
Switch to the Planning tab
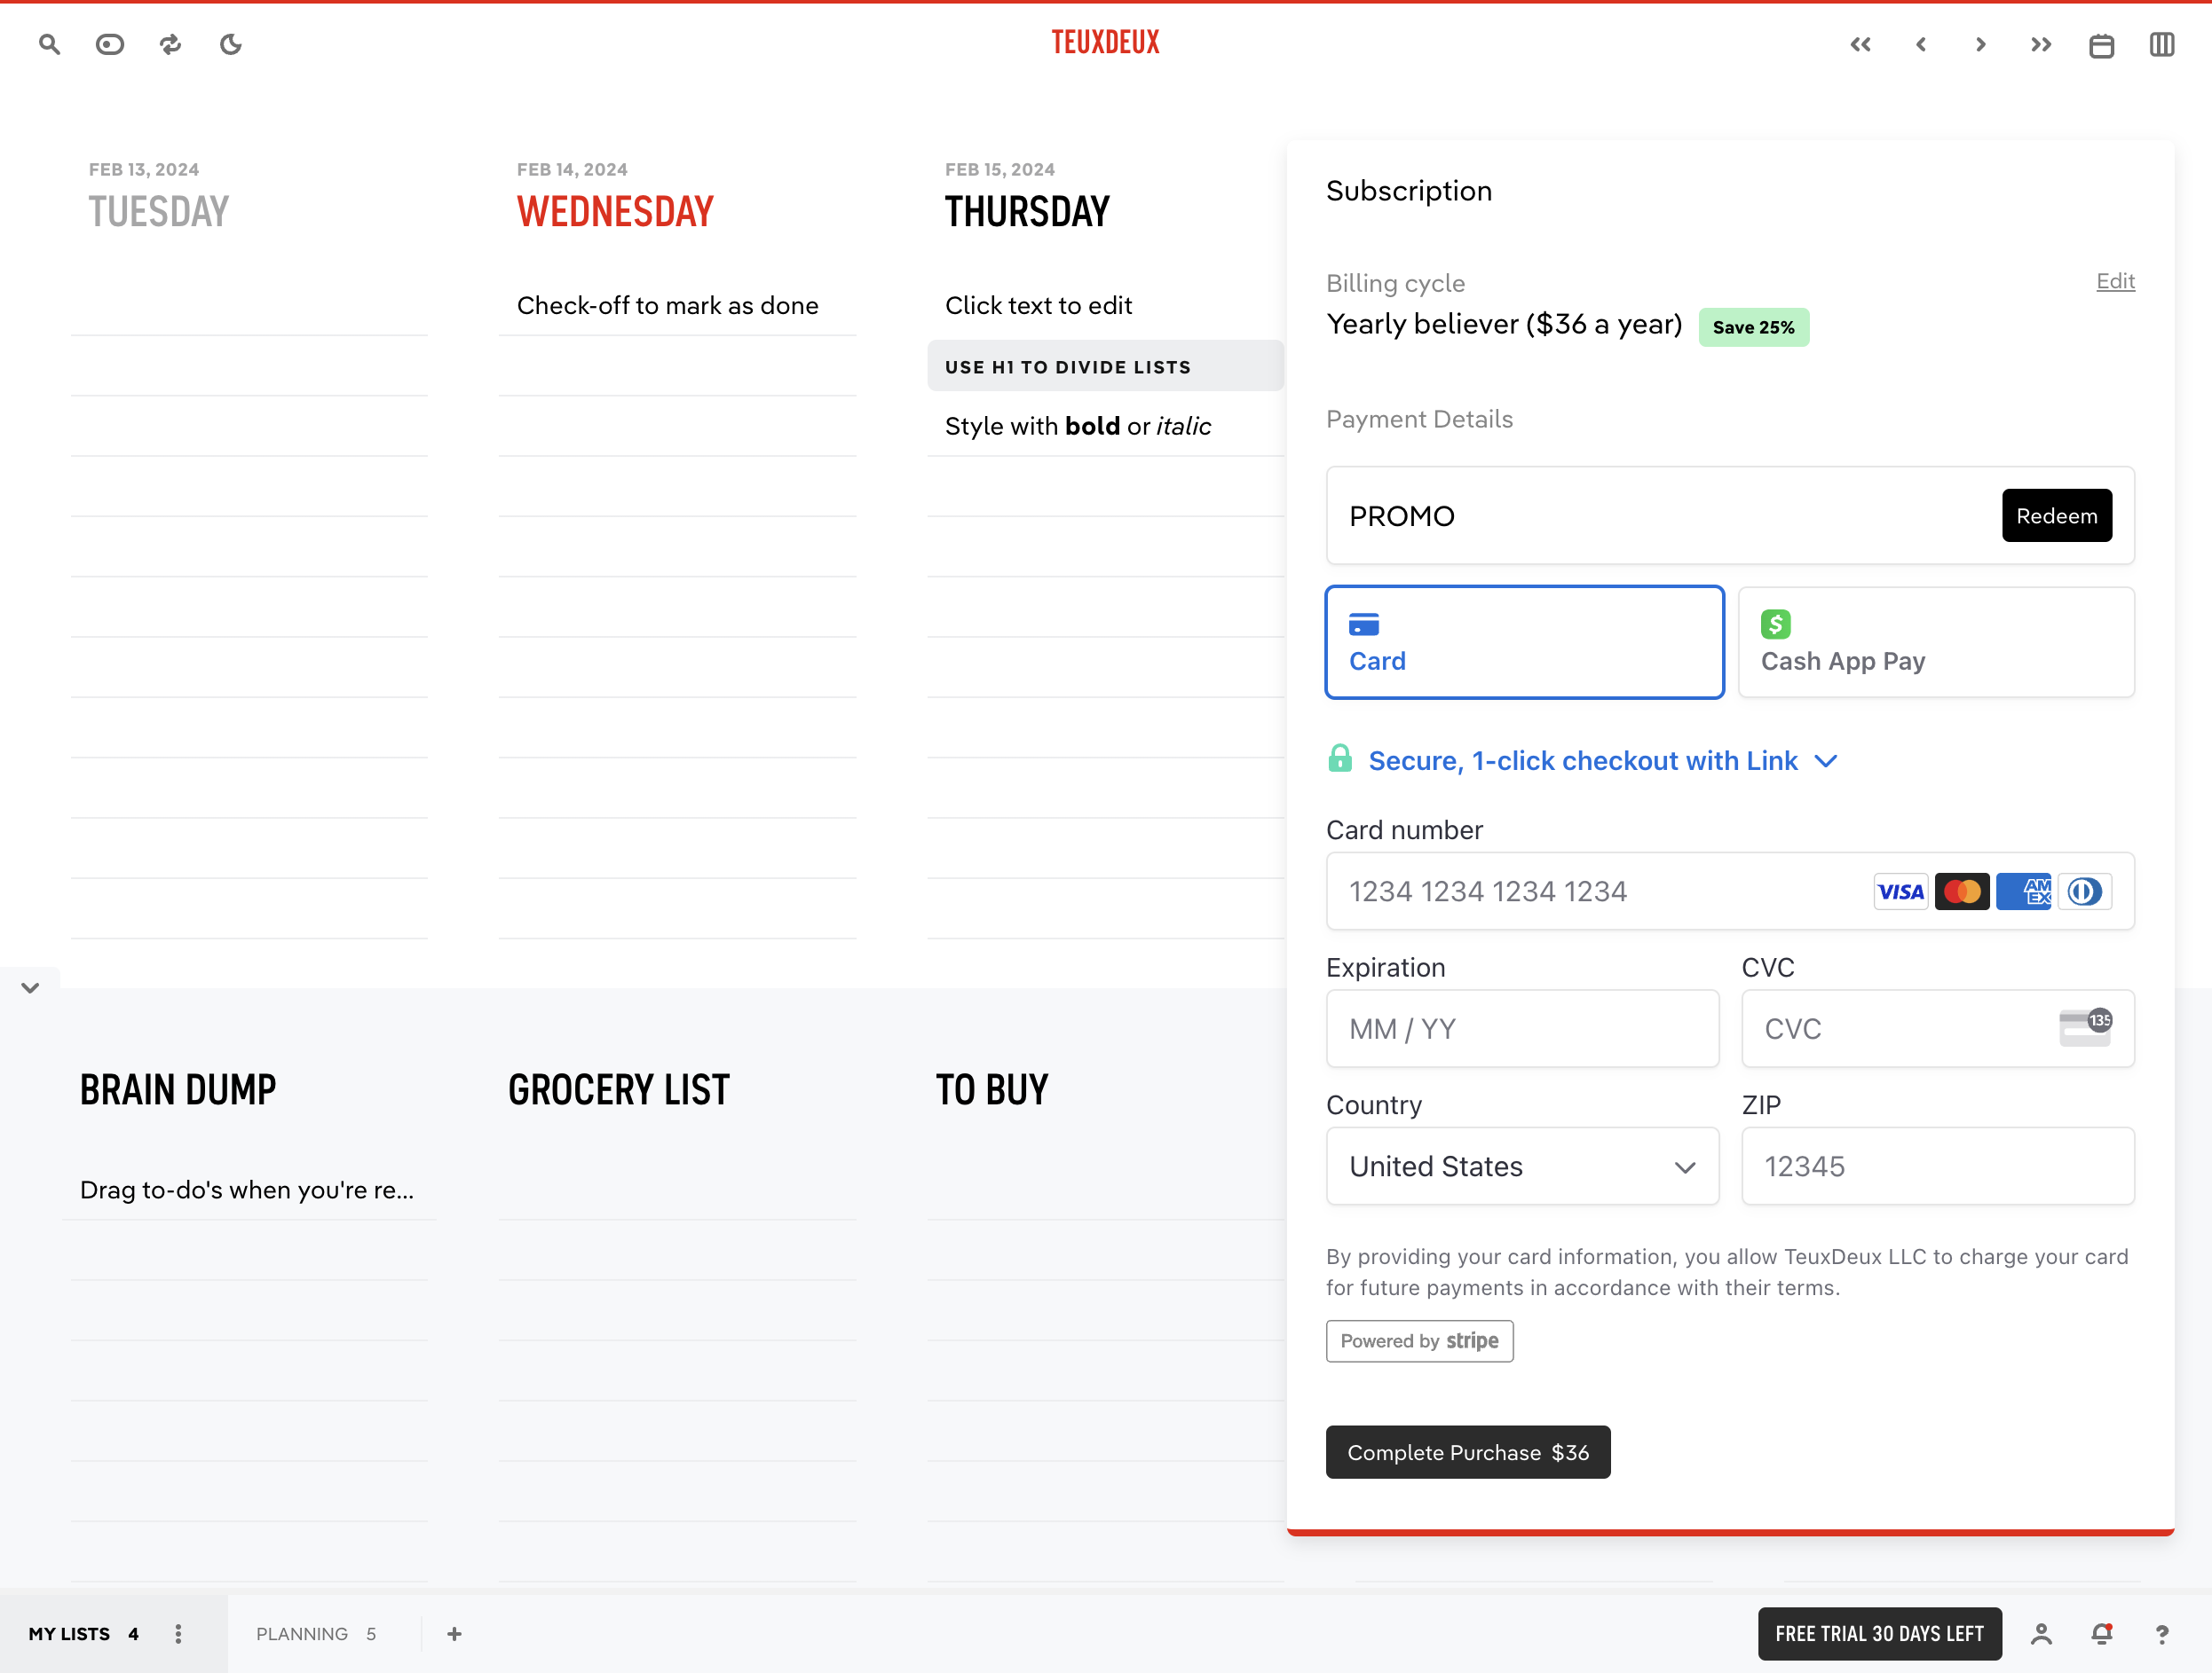point(316,1633)
